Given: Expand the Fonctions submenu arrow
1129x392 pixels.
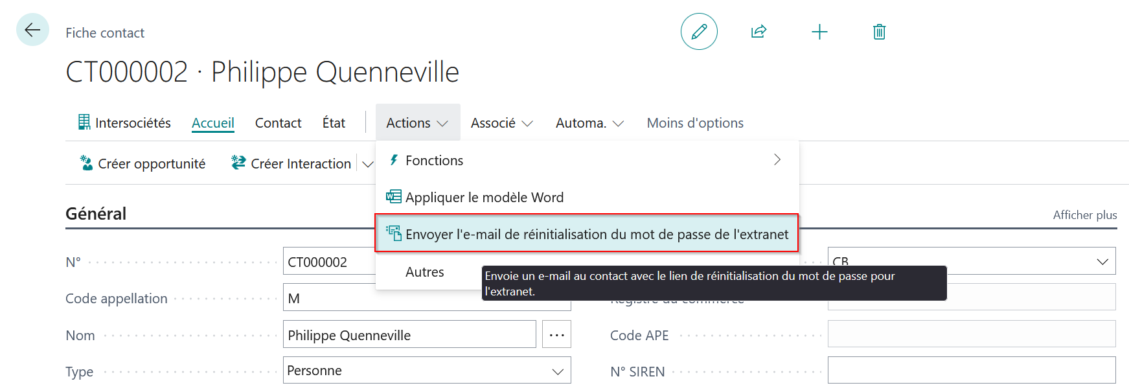Looking at the screenshot, I should (x=777, y=159).
